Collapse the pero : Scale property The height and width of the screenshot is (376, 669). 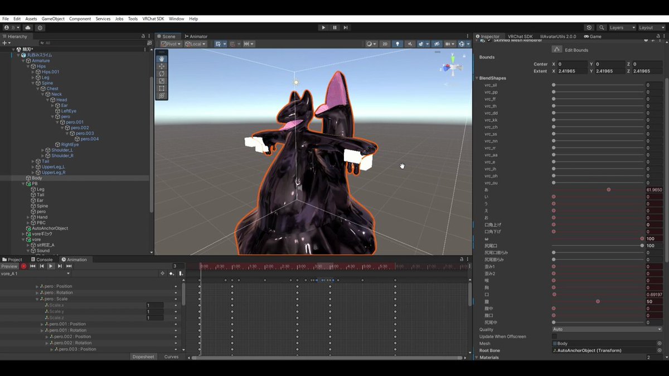click(x=37, y=299)
